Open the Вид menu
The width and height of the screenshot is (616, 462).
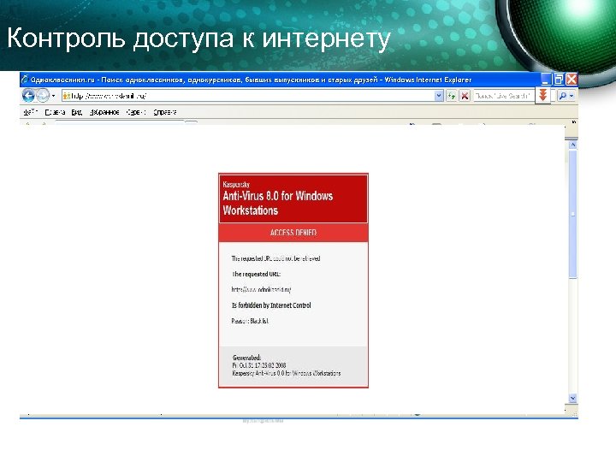(x=77, y=112)
